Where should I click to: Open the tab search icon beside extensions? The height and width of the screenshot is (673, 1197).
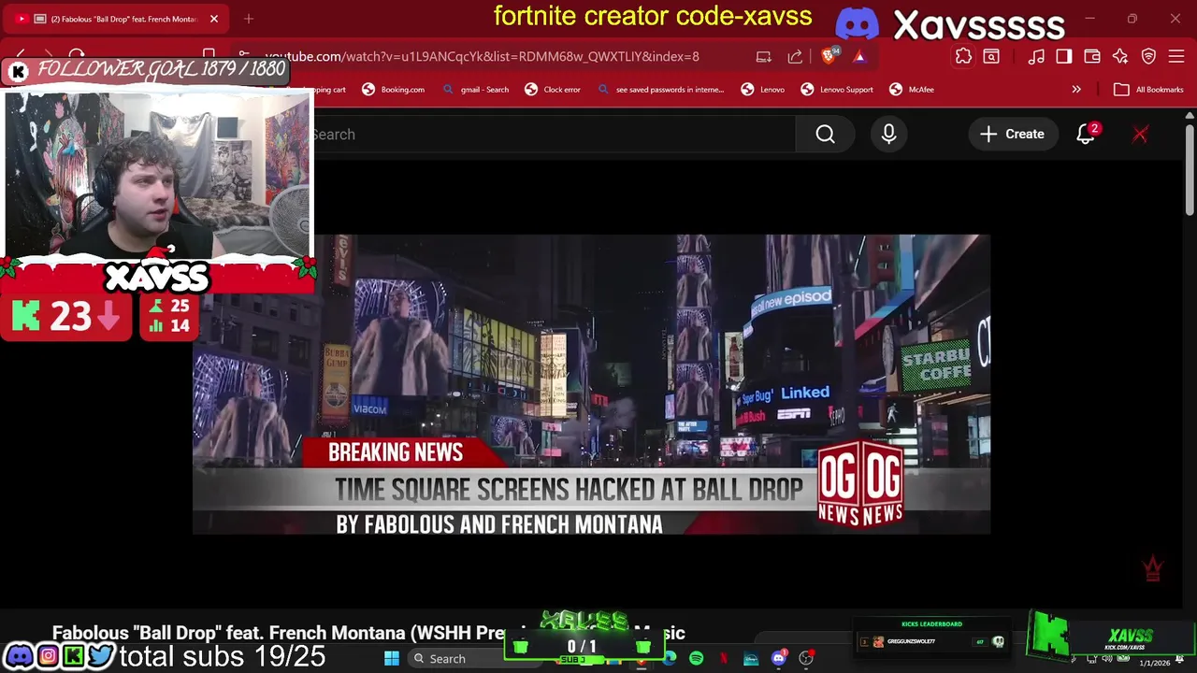click(991, 56)
